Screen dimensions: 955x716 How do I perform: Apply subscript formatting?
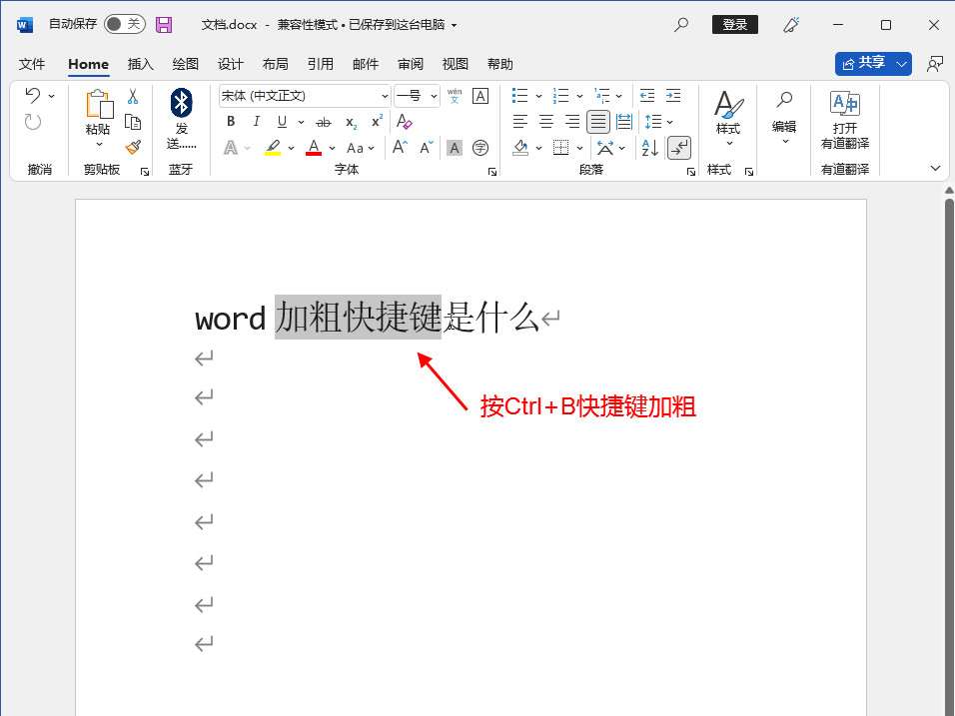pos(352,122)
